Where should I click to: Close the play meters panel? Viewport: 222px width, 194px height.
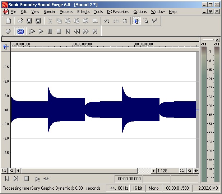tap(217, 40)
